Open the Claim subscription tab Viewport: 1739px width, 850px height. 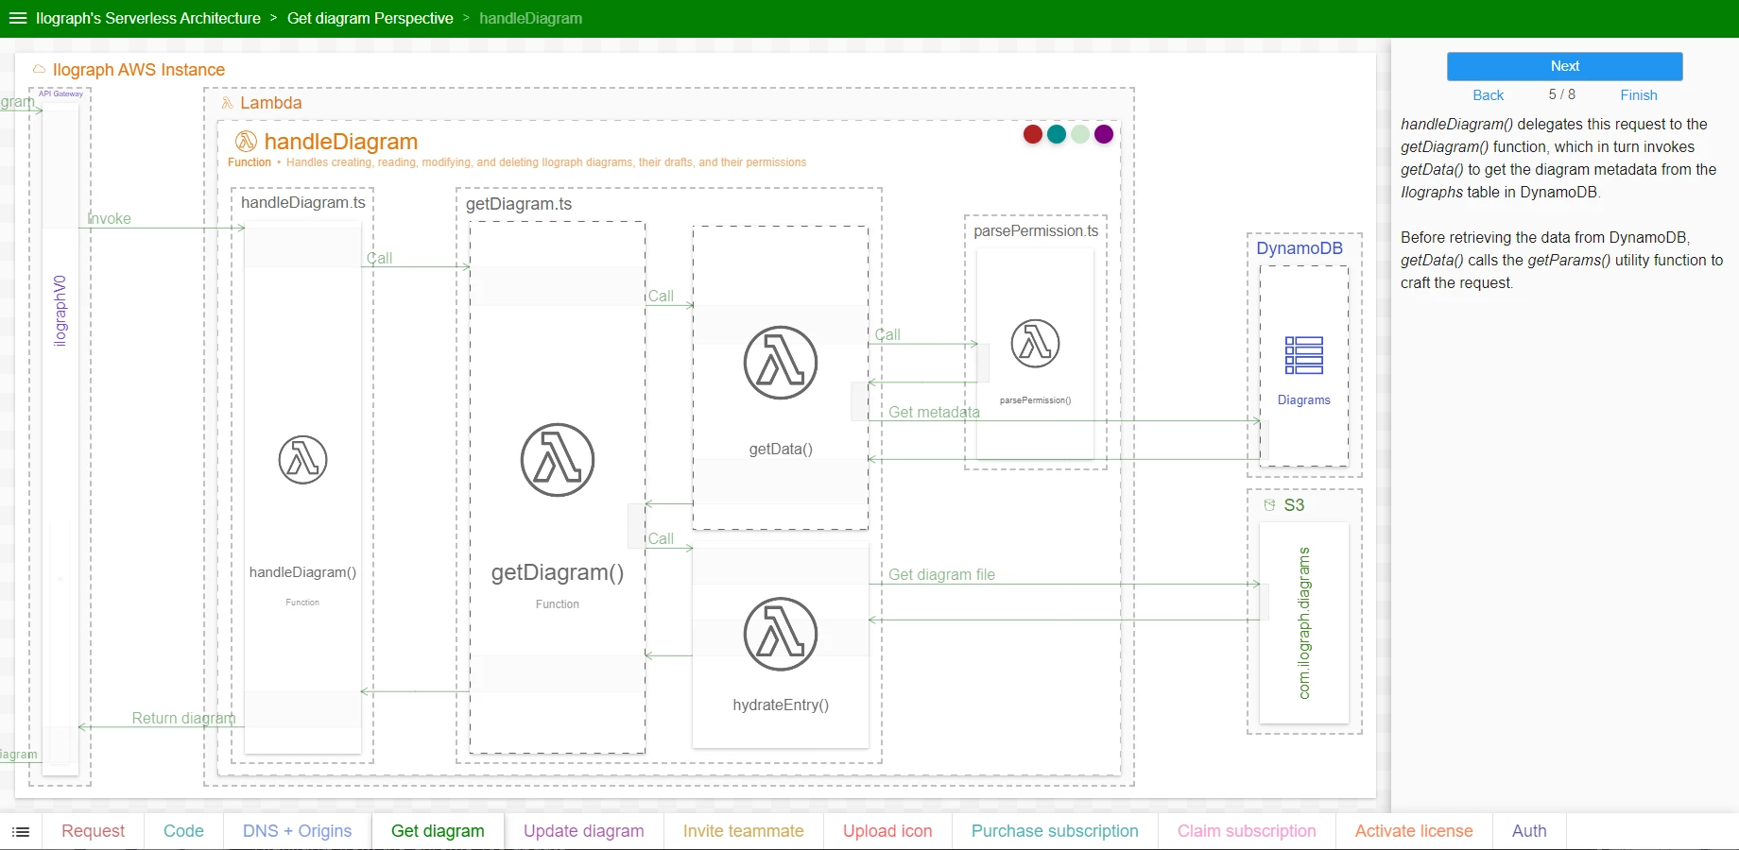click(1247, 831)
